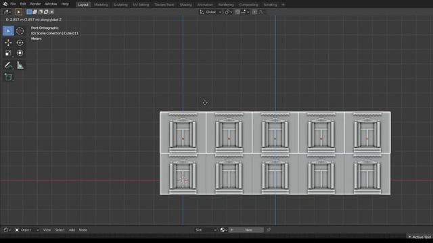433x243 pixels.
Task: Open the Select menu in node editor
Action: tap(60, 230)
